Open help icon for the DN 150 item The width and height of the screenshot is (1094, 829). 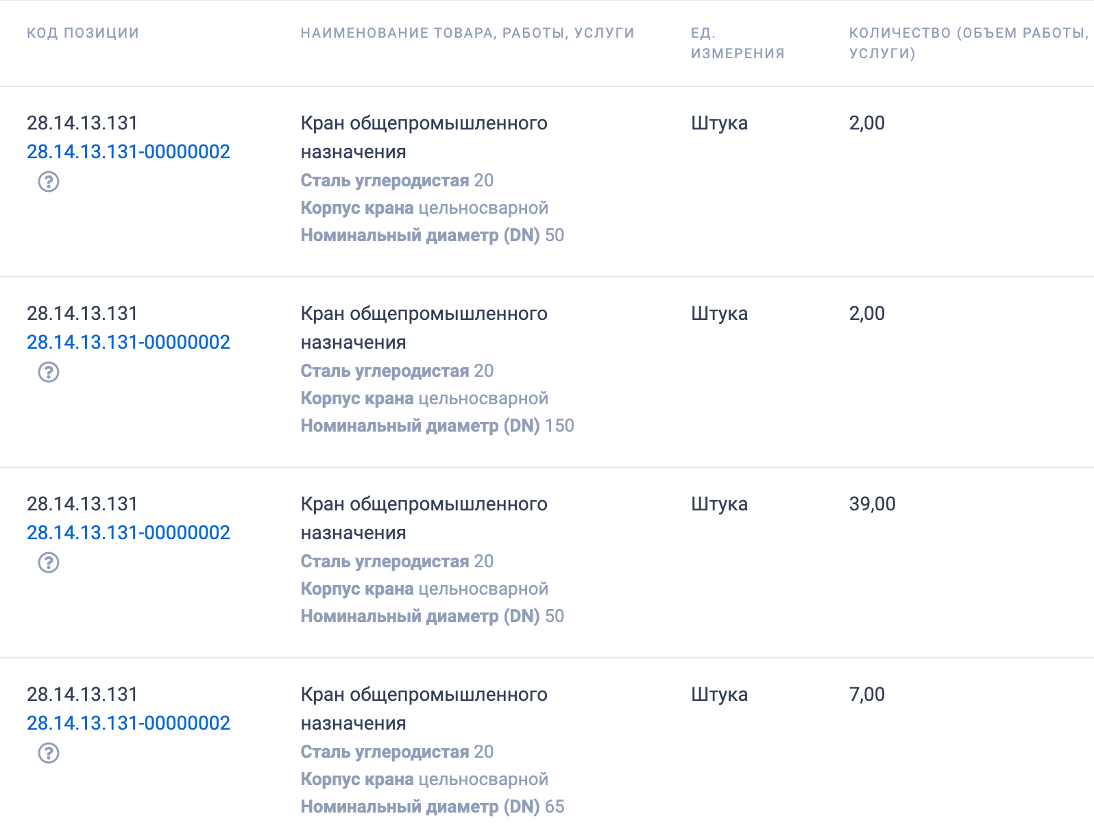click(48, 372)
